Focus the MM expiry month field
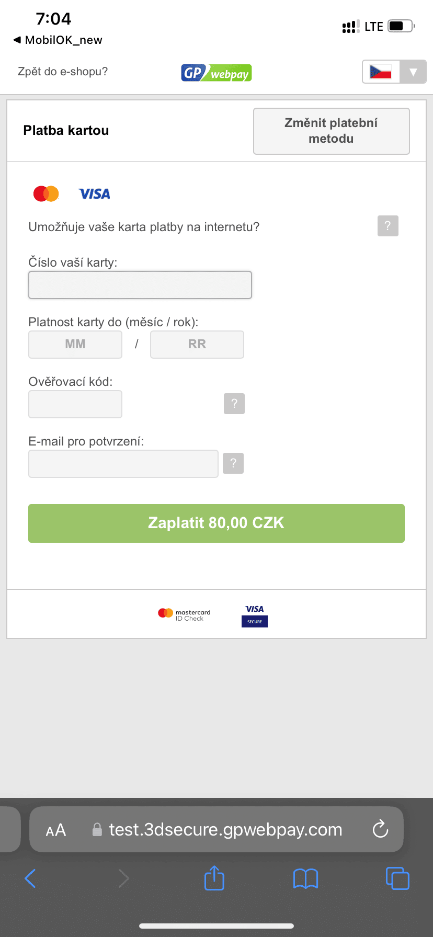The width and height of the screenshot is (433, 937). pos(75,345)
